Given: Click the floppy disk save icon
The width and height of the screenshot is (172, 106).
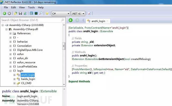Looking at the screenshot, I should pyautogui.click(x=20, y=13).
